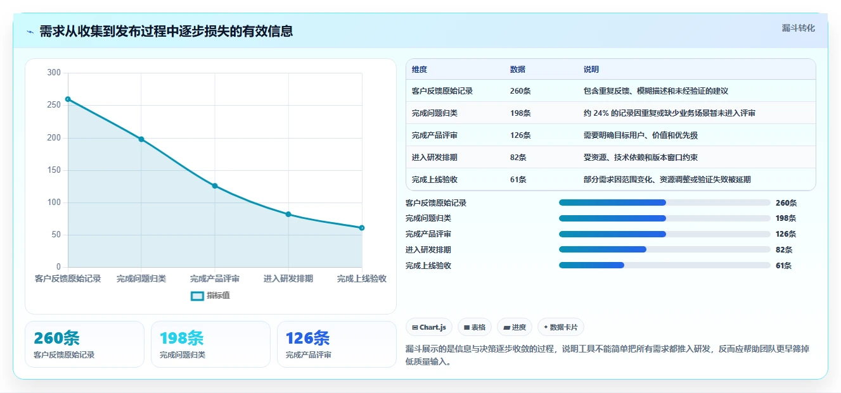Click the 表格 tag chip
The image size is (841, 393).
click(x=475, y=327)
